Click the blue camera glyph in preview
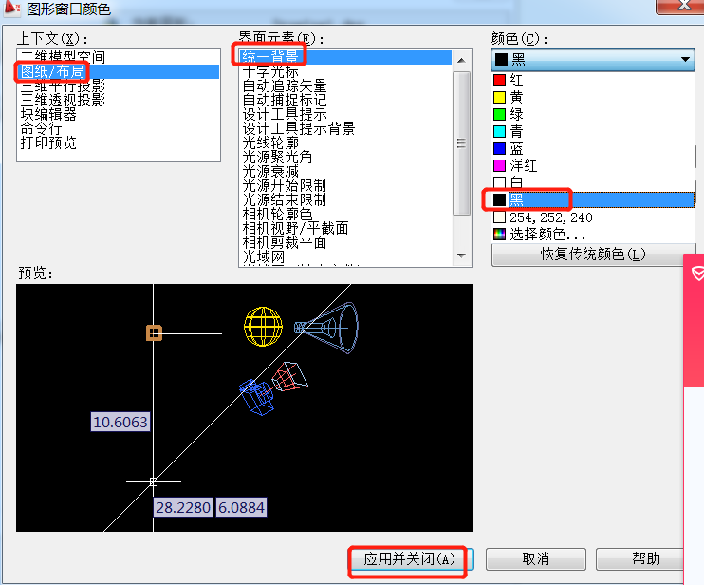Viewport: 704px width, 585px height. coord(256,395)
